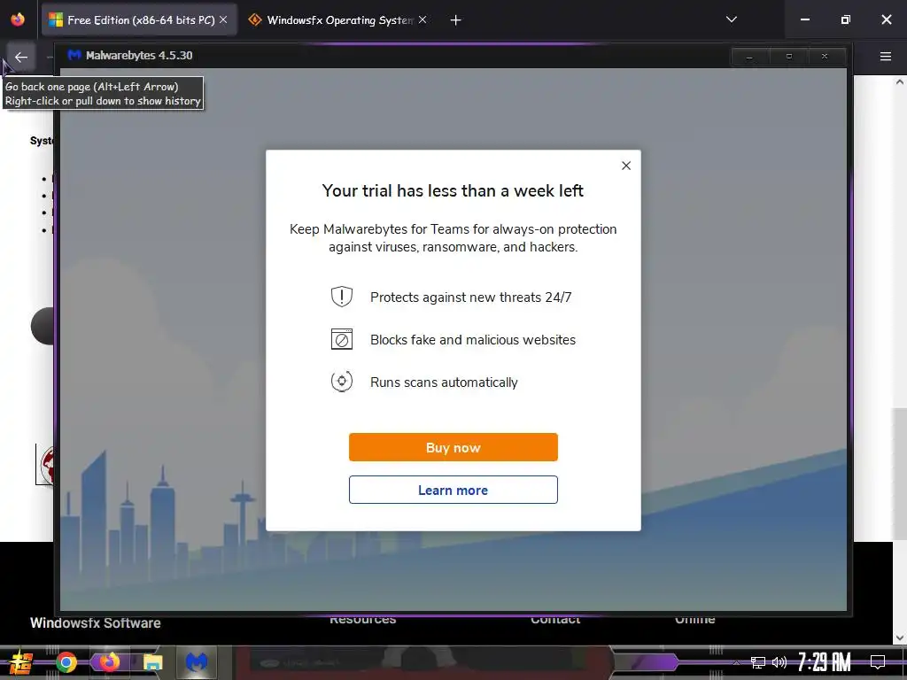This screenshot has height=680, width=907.
Task: Launch Google Chrome from taskbar
Action: [66, 662]
